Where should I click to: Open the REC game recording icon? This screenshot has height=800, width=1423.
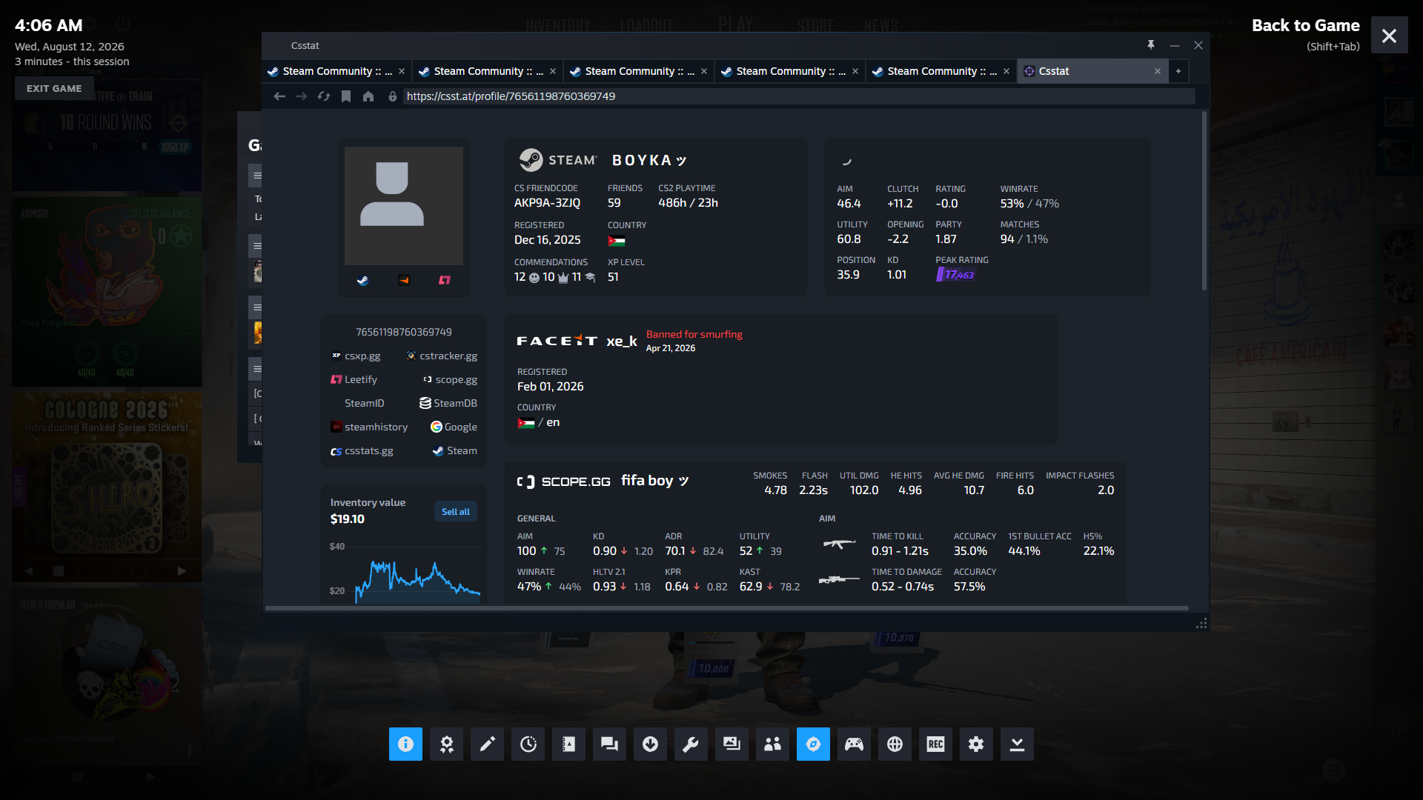(x=935, y=744)
